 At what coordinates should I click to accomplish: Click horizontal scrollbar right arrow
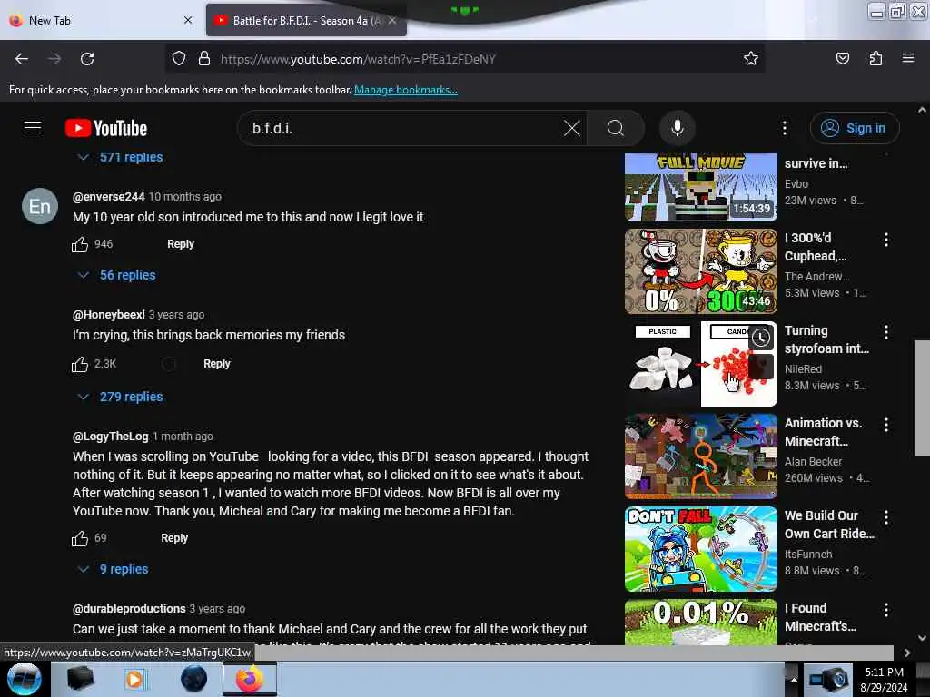(907, 653)
